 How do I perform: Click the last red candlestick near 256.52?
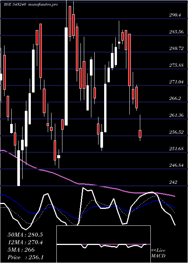[x=140, y=134]
